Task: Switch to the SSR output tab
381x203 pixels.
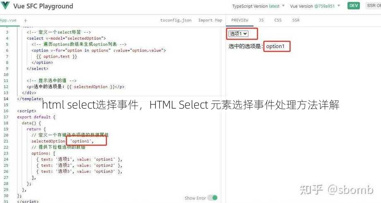Action: [x=296, y=20]
